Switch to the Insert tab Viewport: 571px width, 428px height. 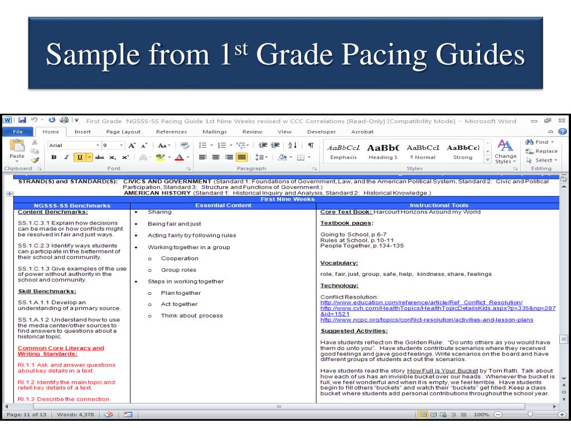click(83, 132)
